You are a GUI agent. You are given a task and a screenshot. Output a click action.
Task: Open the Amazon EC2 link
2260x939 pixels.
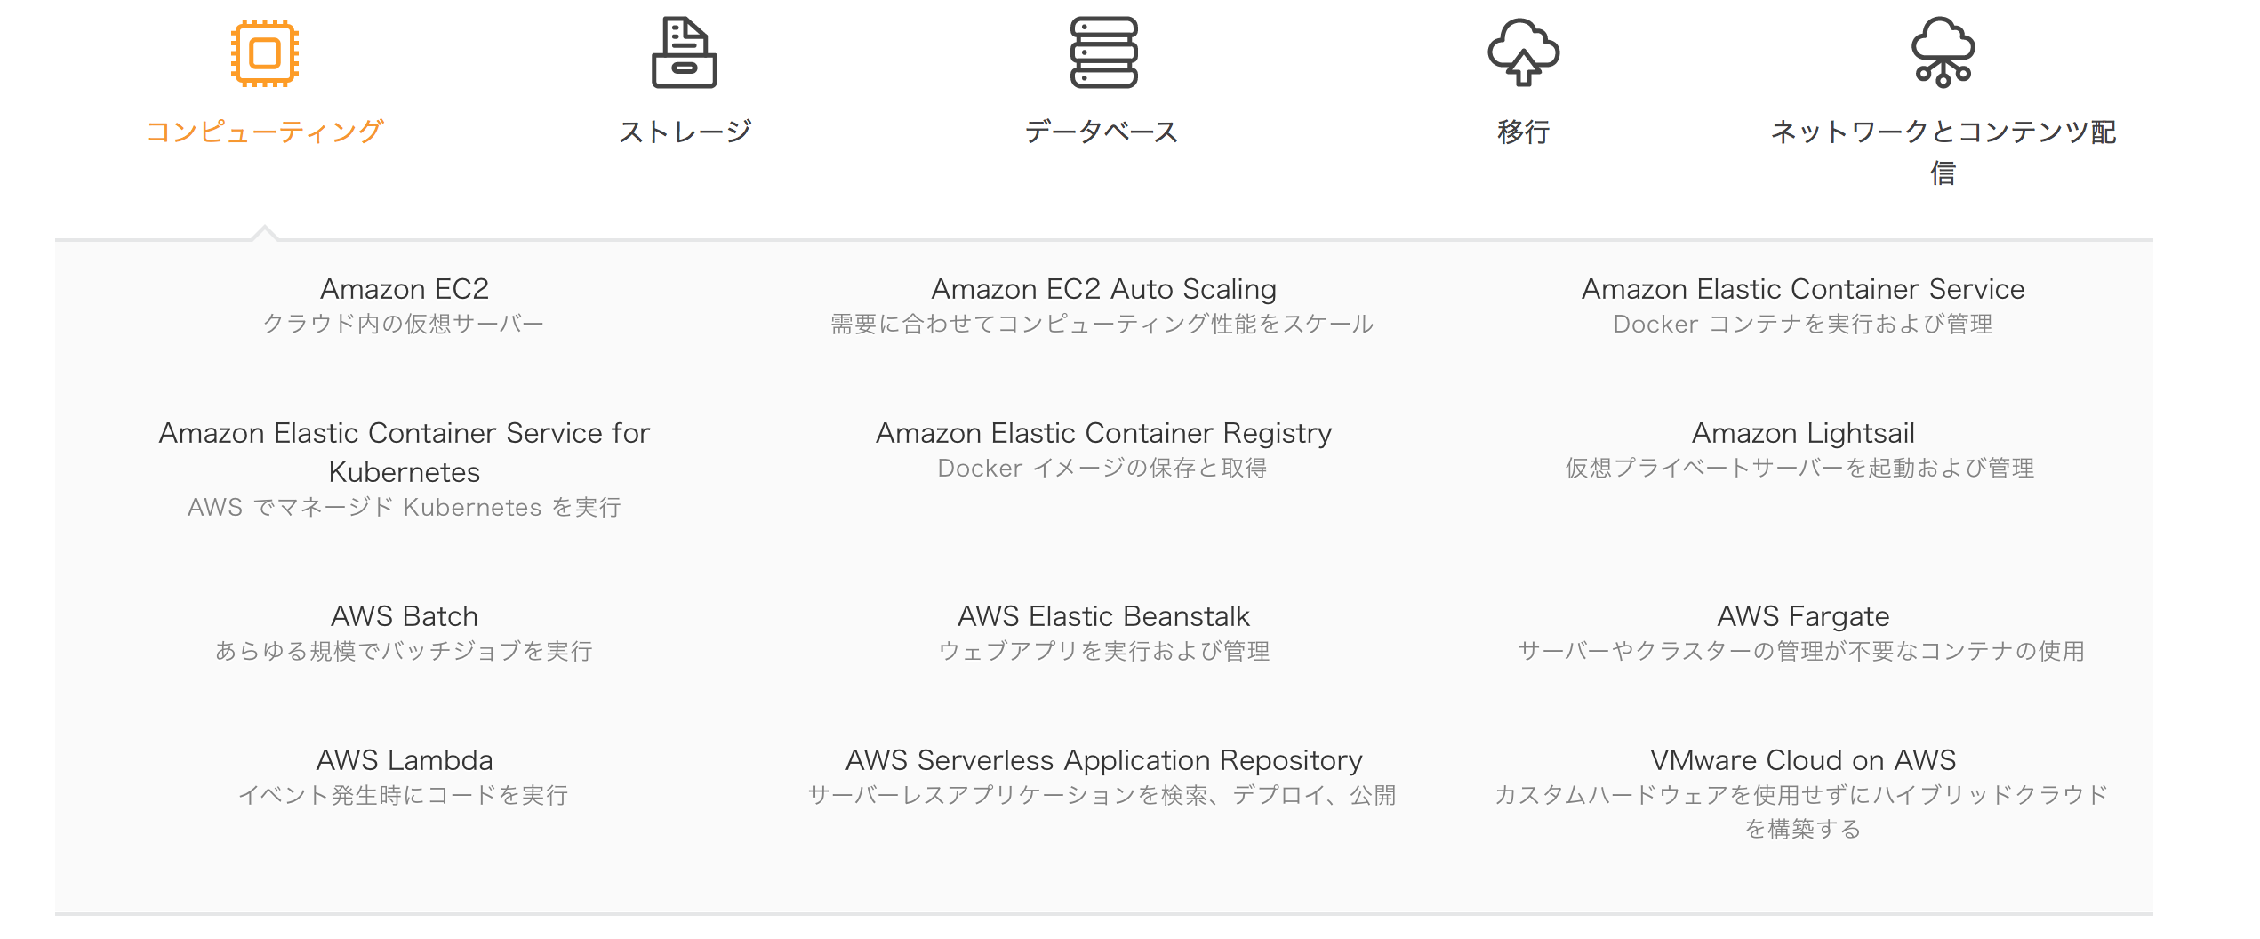[404, 289]
